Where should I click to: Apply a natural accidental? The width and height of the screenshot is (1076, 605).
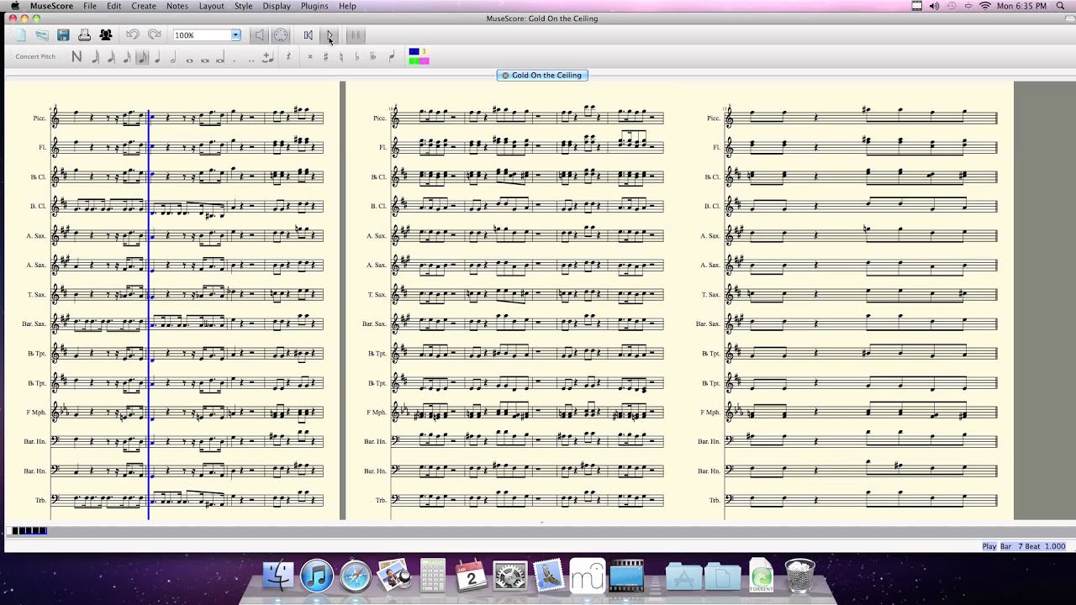click(x=341, y=57)
